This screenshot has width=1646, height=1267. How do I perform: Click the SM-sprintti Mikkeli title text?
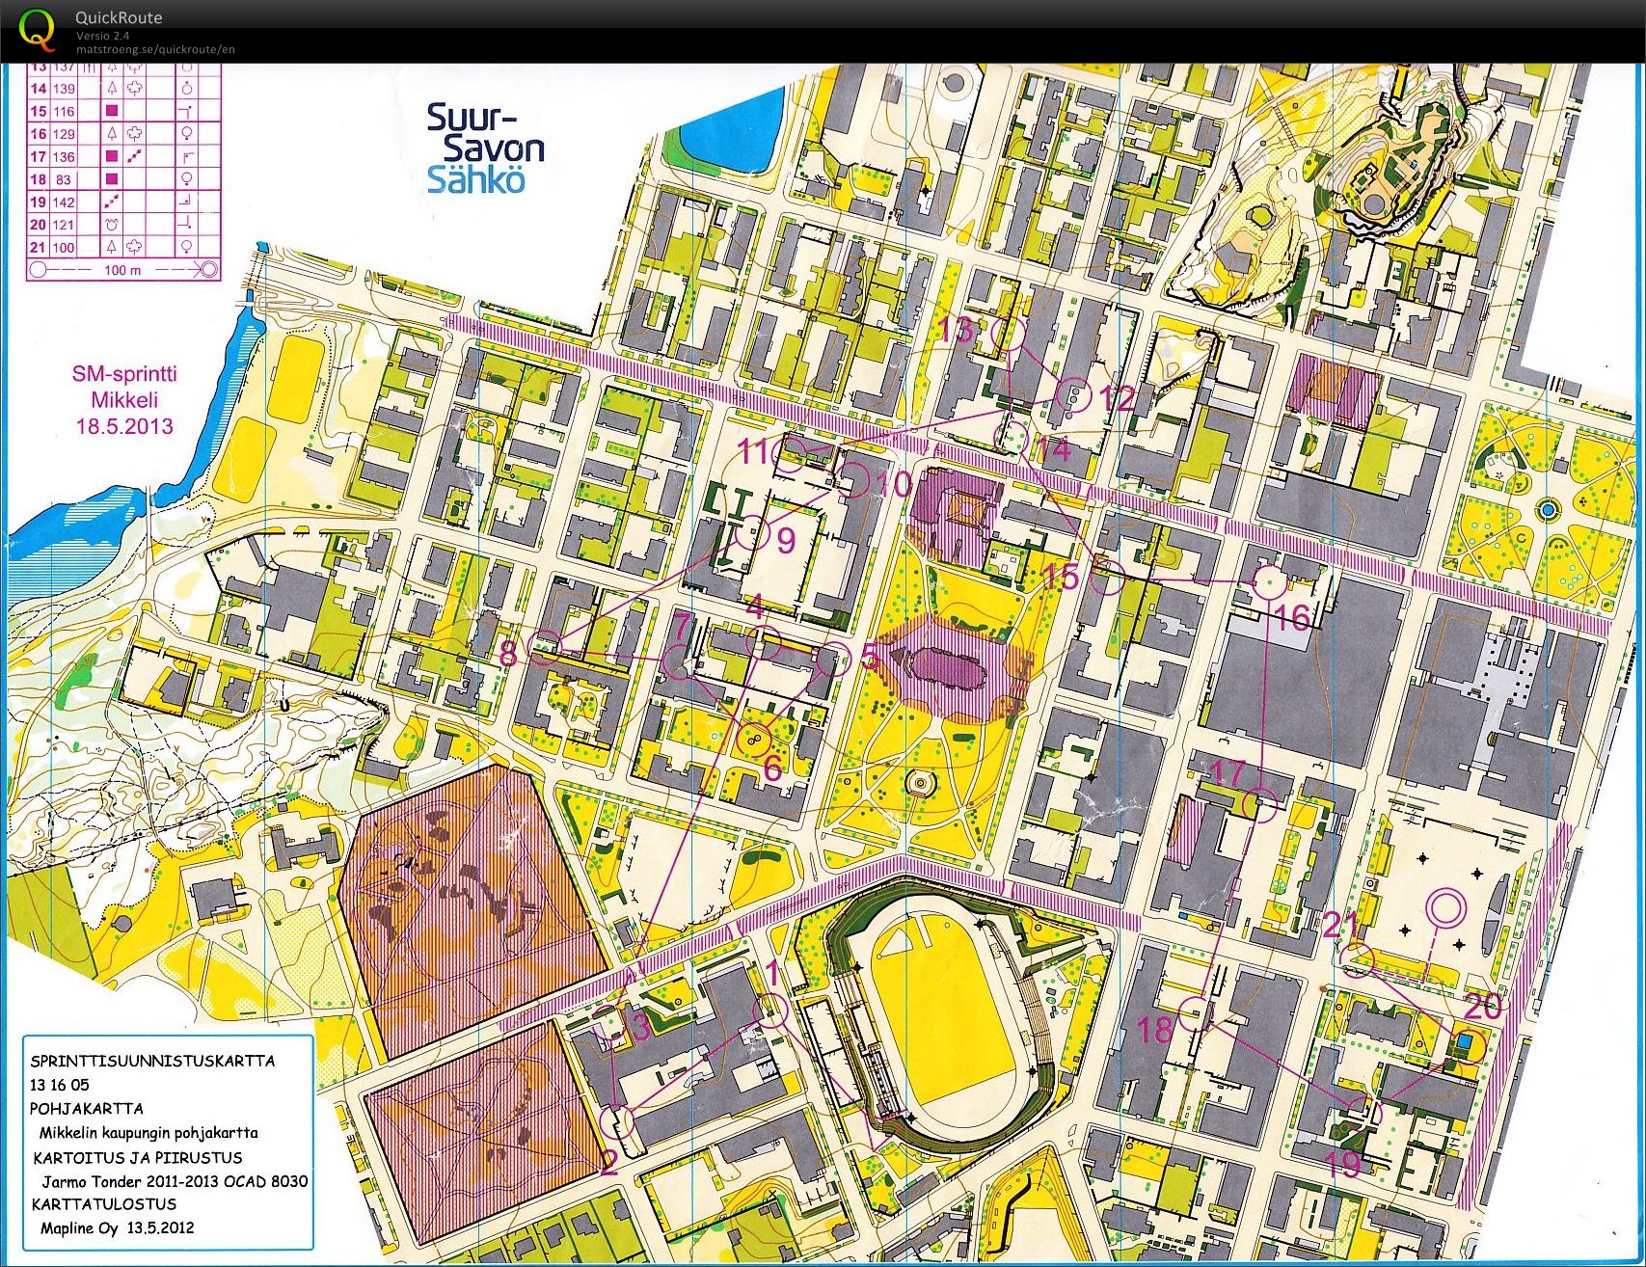click(x=124, y=399)
